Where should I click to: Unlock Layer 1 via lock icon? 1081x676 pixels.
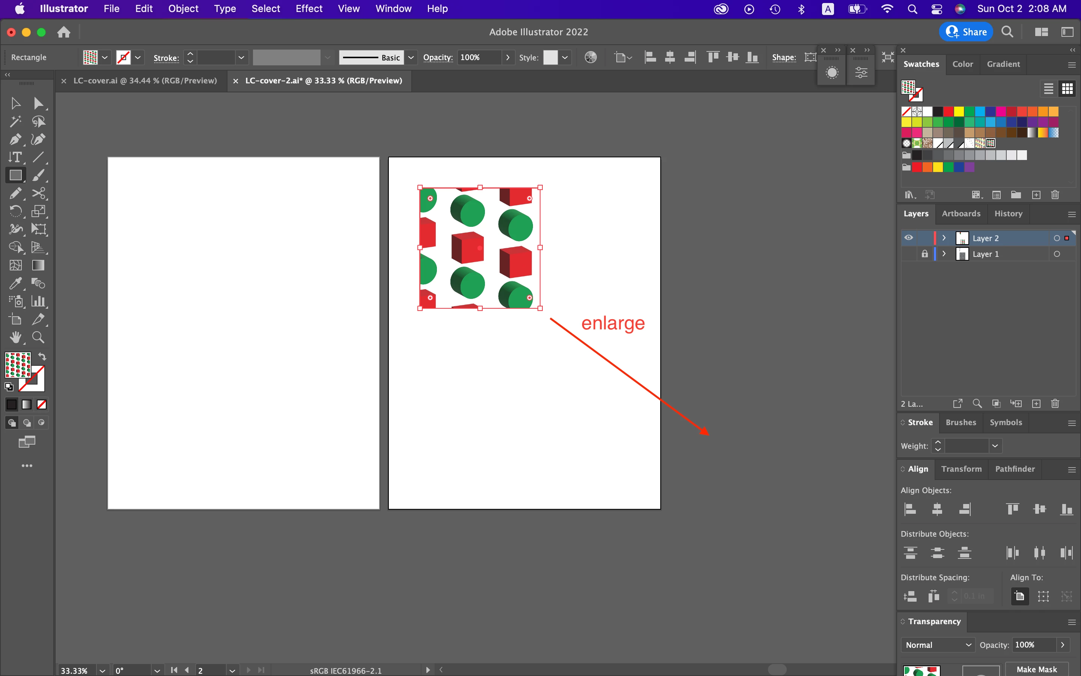(x=924, y=254)
